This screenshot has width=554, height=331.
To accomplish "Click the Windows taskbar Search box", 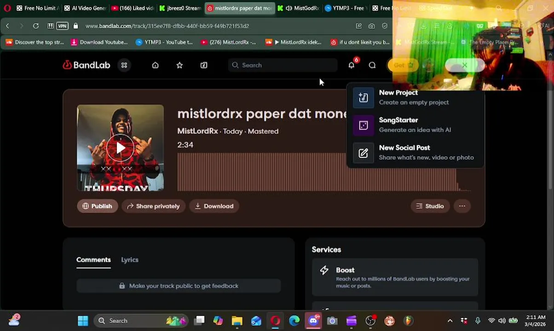I will click(x=141, y=321).
